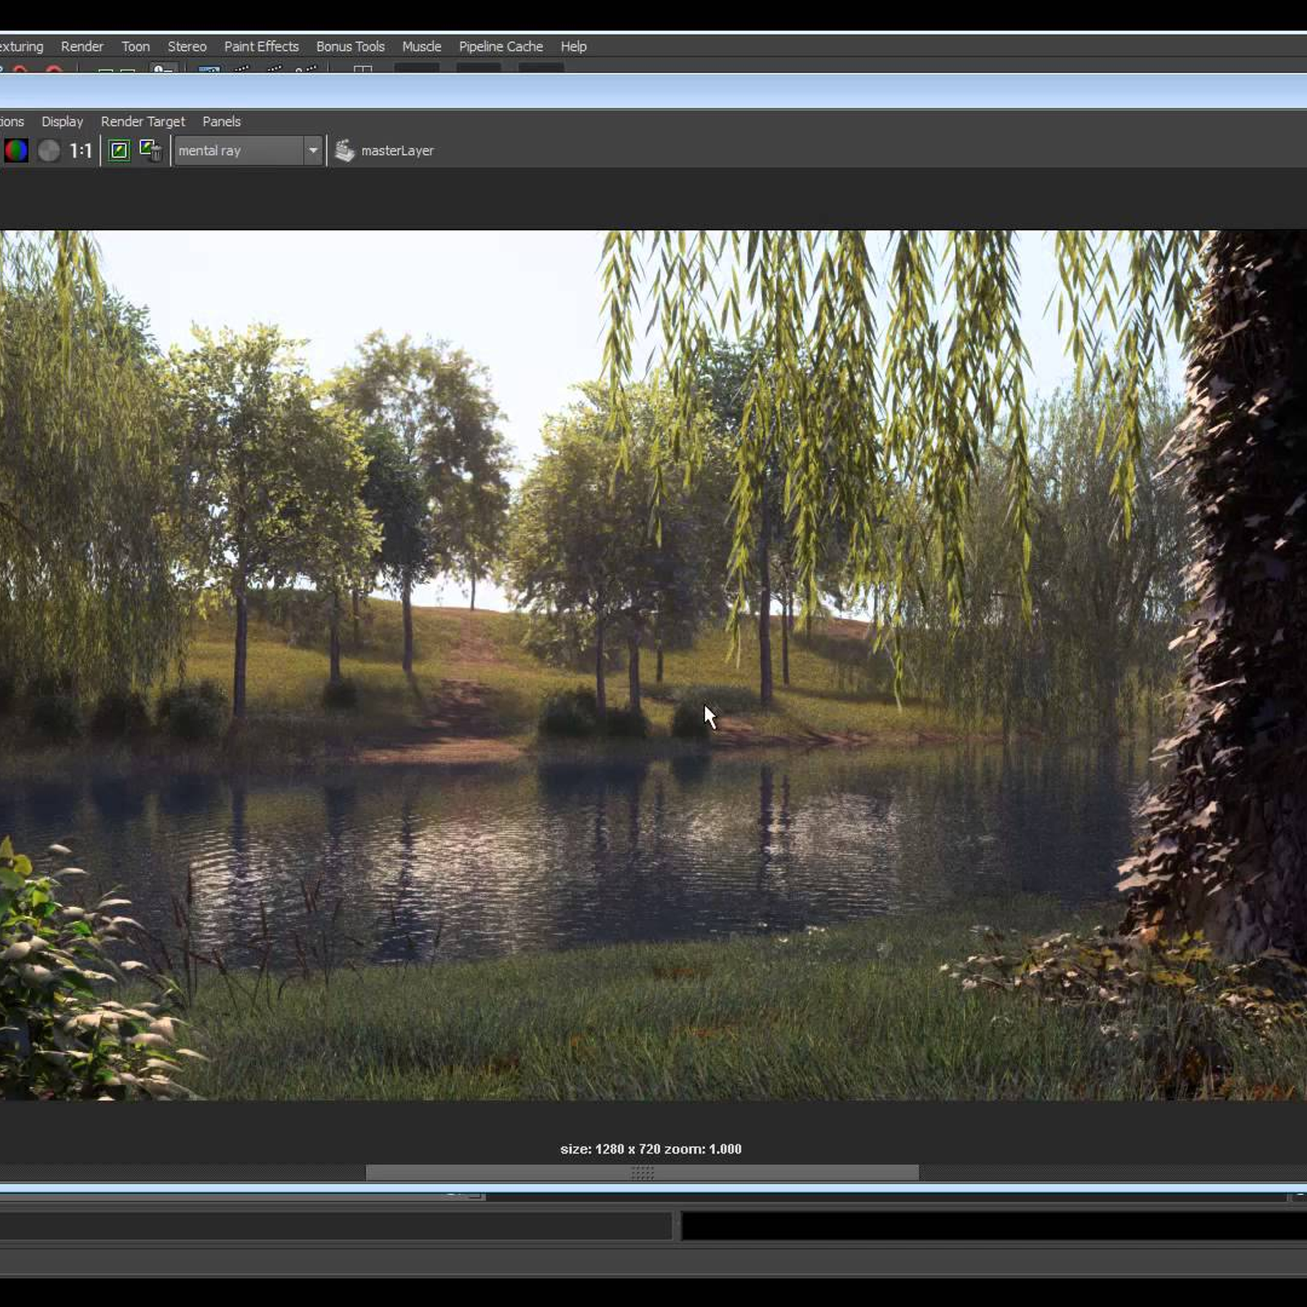The width and height of the screenshot is (1307, 1307).
Task: Open the Toon menu
Action: tap(136, 47)
